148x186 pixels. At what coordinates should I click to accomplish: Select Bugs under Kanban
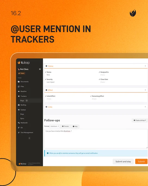[x=22, y=114]
